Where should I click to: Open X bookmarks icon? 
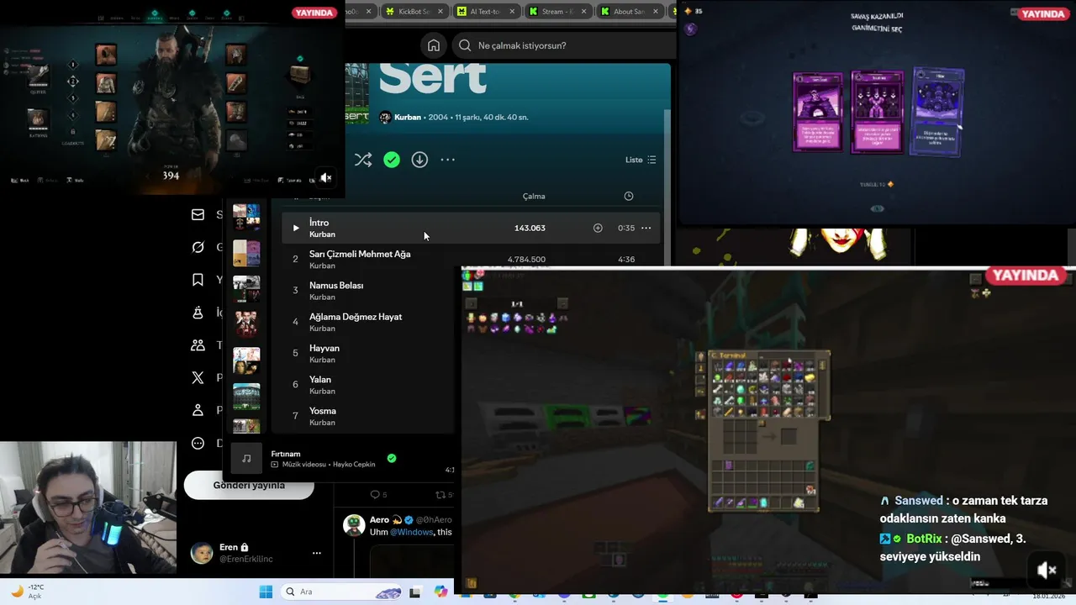tap(198, 280)
